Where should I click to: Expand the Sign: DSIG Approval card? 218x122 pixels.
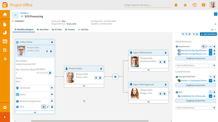coord(148,102)
